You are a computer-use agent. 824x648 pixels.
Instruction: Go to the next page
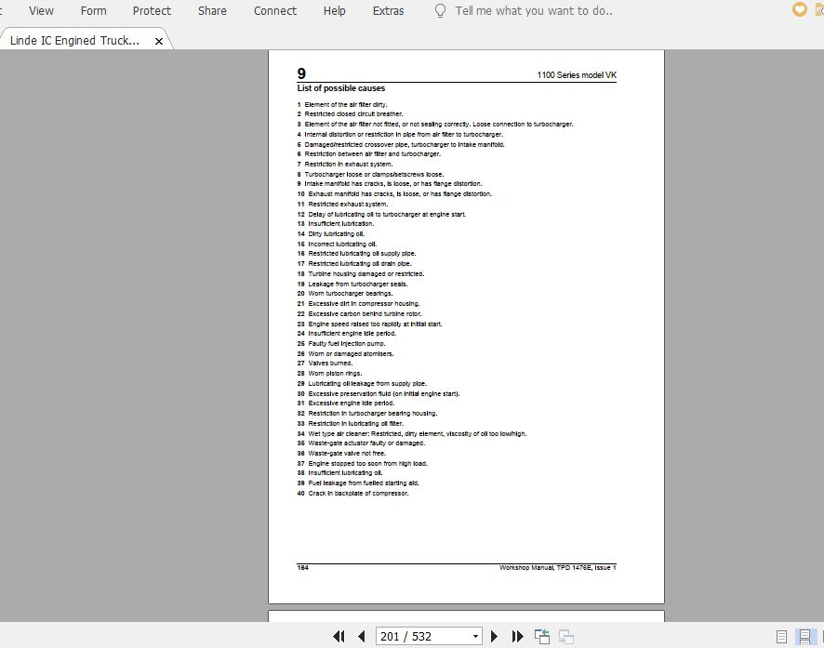(x=494, y=637)
